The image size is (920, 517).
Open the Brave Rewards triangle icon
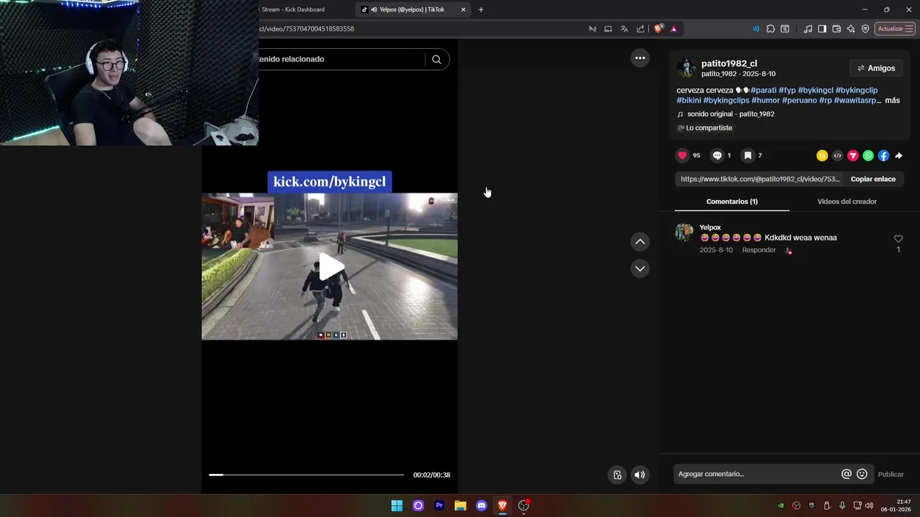673,29
